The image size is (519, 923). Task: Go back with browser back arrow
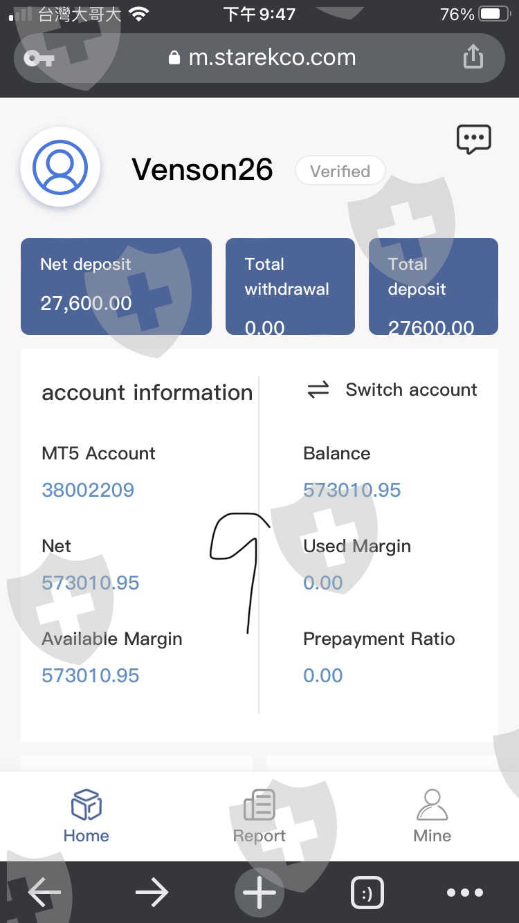tap(44, 893)
